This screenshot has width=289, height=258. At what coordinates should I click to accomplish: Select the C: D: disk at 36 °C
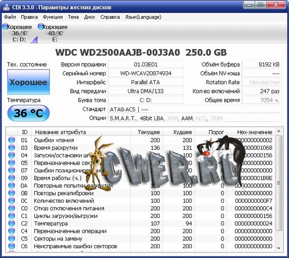[x=19, y=33]
